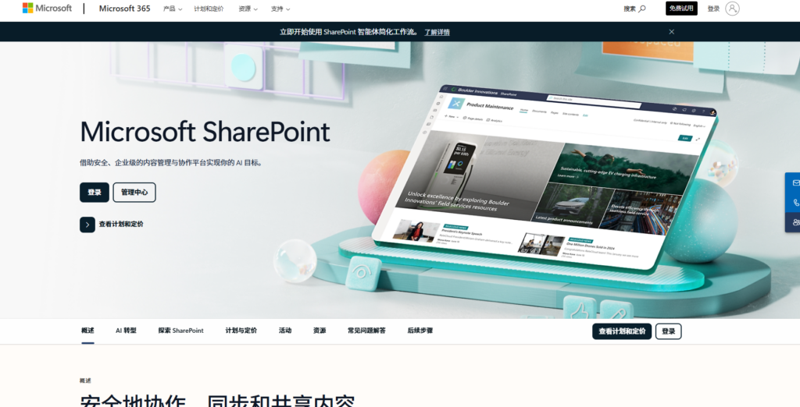This screenshot has height=407, width=800.
Task: Click the chat contact icon on side panel
Action: (x=795, y=222)
